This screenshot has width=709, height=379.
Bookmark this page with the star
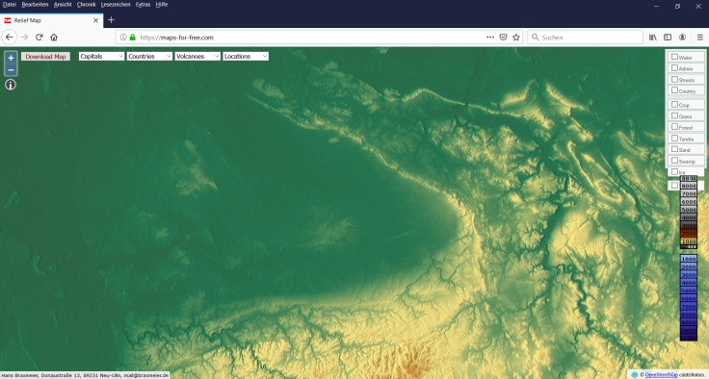(516, 38)
